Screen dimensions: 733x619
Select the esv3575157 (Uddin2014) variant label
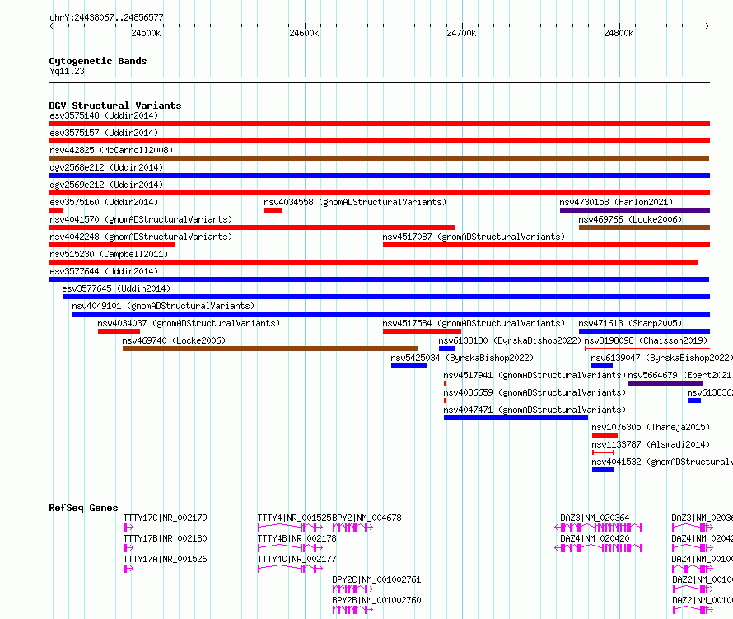coord(104,133)
